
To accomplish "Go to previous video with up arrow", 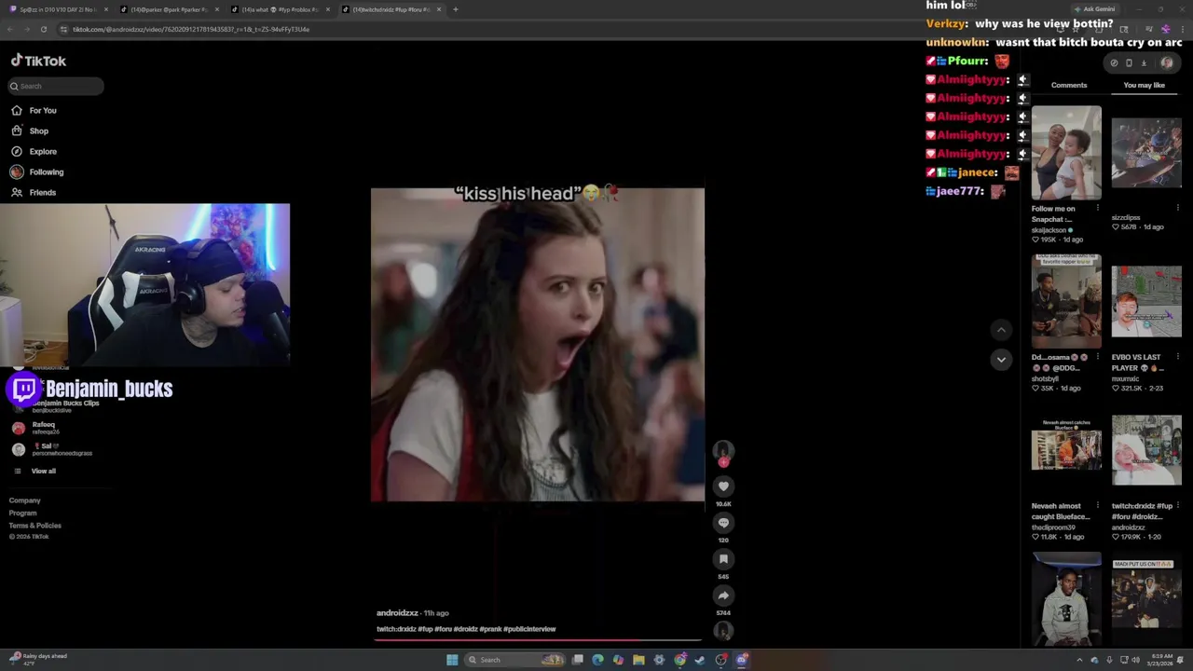I will click(x=1001, y=329).
